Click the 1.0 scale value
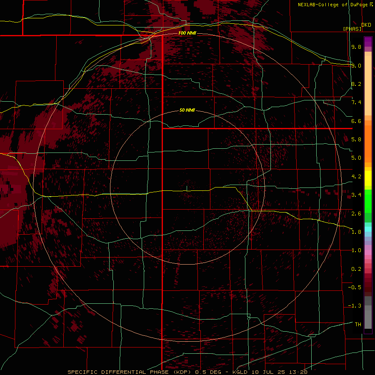This screenshot has height=375, width=375. tap(356, 250)
